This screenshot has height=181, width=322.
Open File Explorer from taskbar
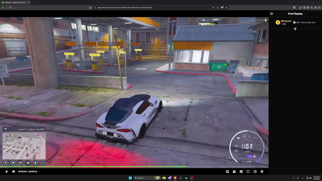pos(164,178)
